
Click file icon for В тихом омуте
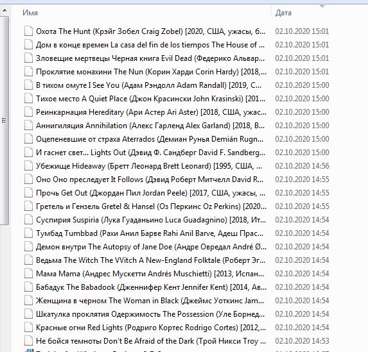pos(29,85)
